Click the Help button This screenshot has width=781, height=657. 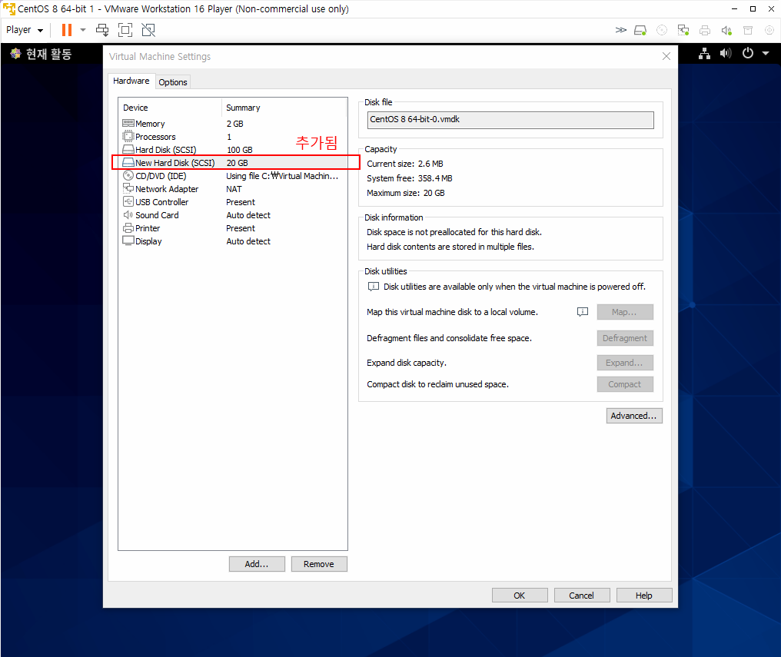pos(644,596)
